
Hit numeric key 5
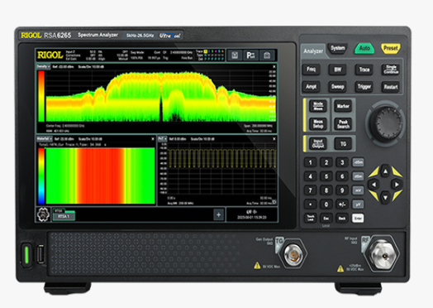[x=326, y=176]
